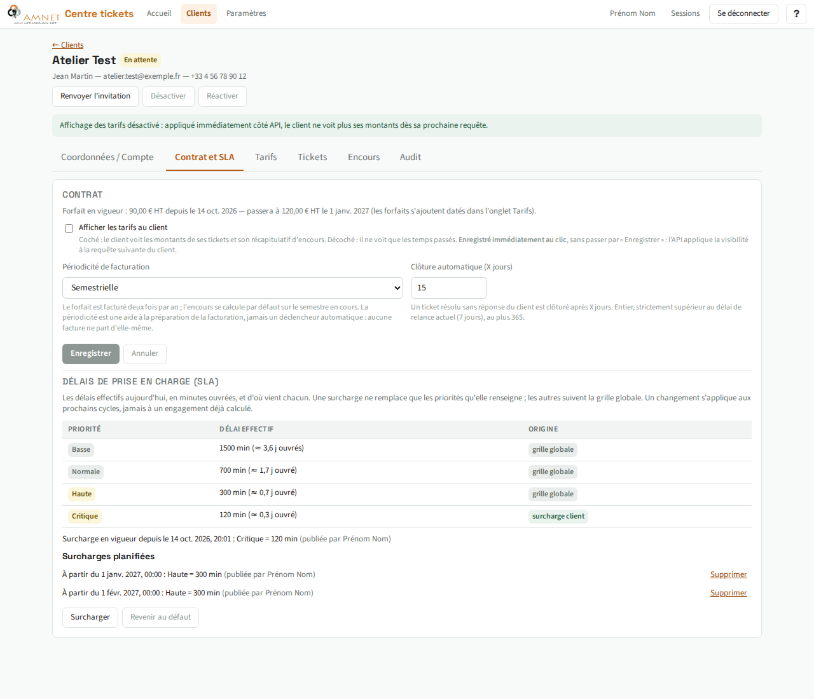Click the Enregistrer button

91,354
